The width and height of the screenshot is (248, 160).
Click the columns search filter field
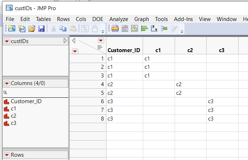[x=36, y=93]
